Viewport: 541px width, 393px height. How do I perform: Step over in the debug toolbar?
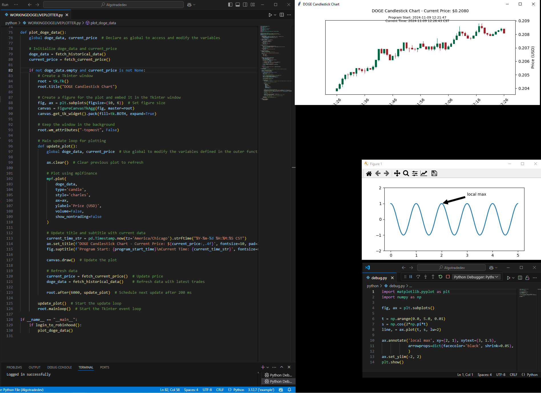coord(418,277)
